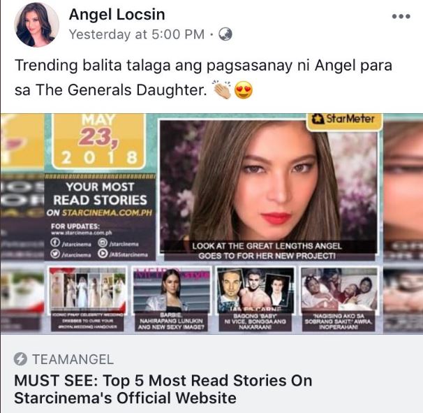Click the large Angel new project story image
The height and width of the screenshot is (413, 423).
coord(269,190)
